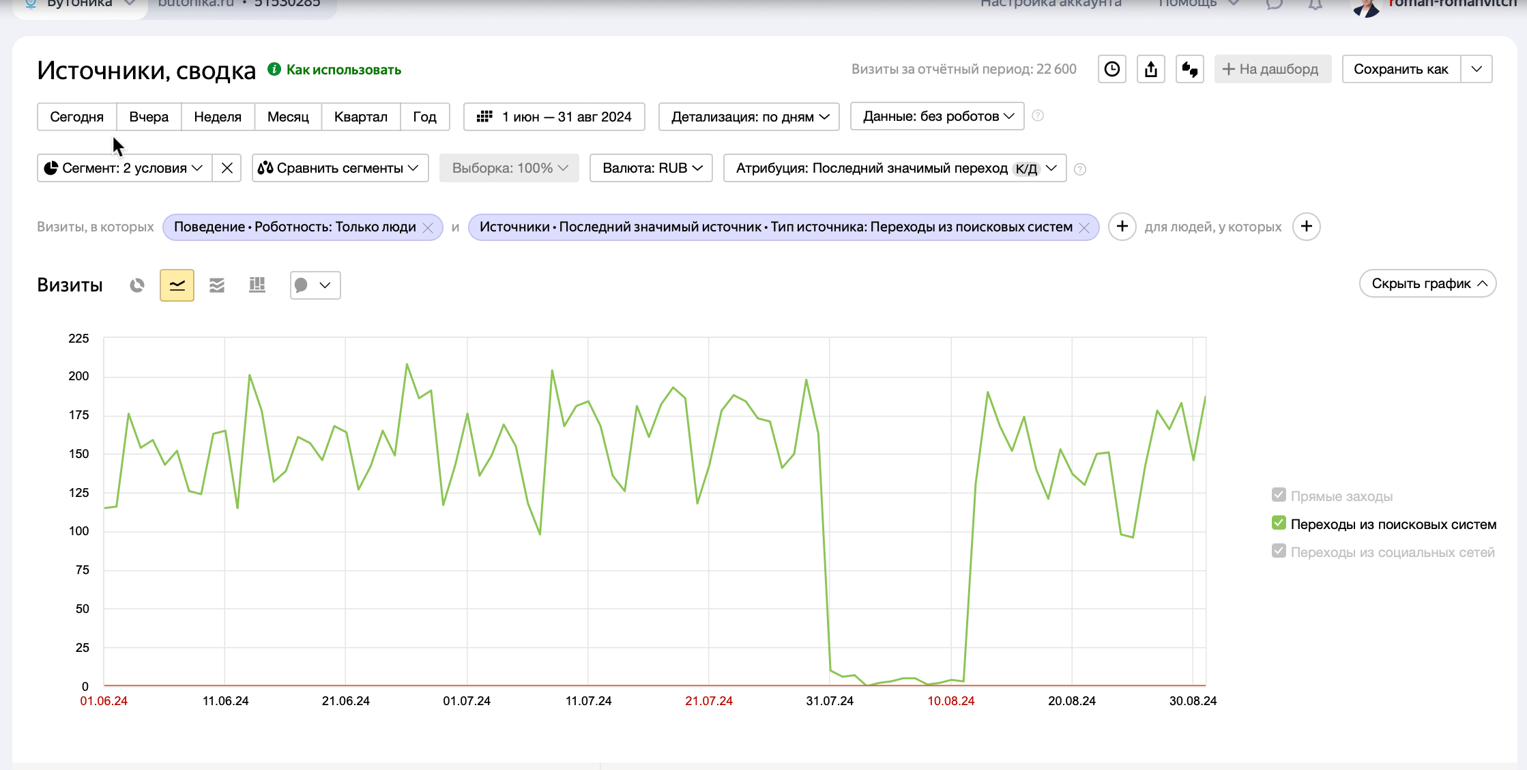Image resolution: width=1527 pixels, height=770 pixels.
Task: Switch to stacked area chart icon
Action: click(x=217, y=285)
